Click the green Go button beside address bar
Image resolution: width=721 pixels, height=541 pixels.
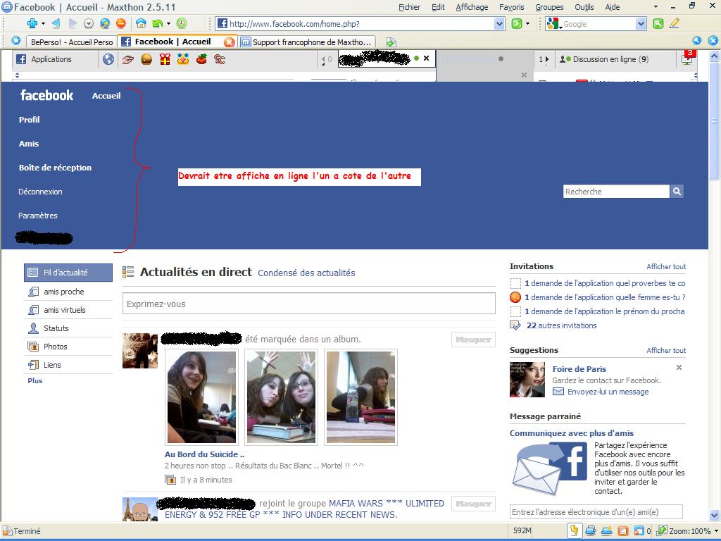[x=517, y=23]
